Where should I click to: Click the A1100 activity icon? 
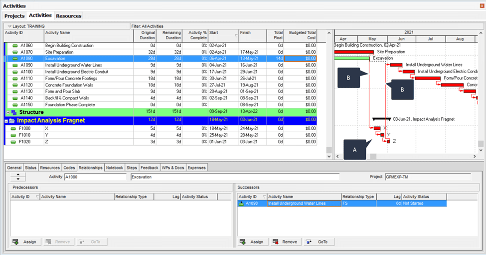pyautogui.click(x=15, y=72)
